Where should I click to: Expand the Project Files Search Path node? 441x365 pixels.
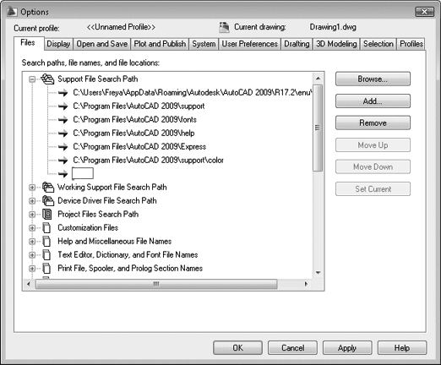[32, 215]
